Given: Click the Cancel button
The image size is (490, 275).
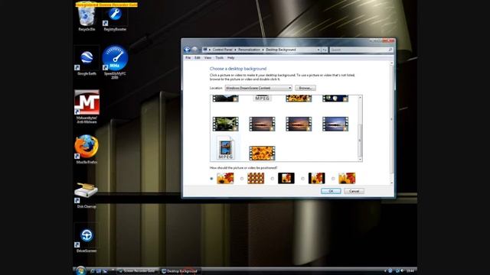Looking at the screenshot, I should click(x=354, y=191).
